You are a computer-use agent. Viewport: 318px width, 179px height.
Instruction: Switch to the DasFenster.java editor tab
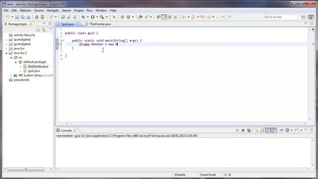100,24
